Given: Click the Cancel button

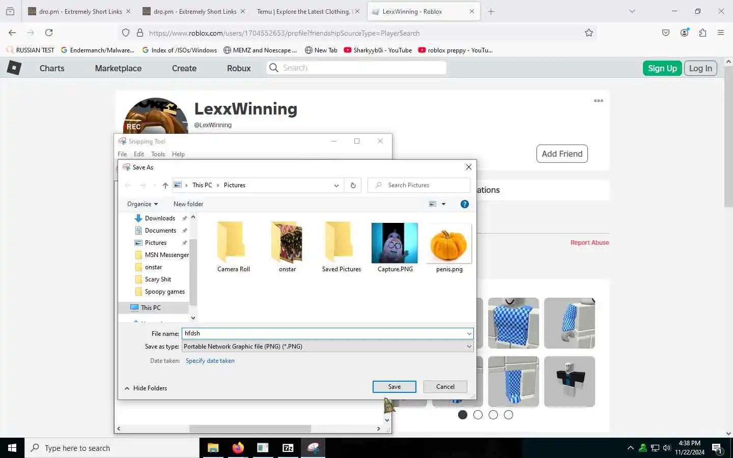Looking at the screenshot, I should coord(445,387).
